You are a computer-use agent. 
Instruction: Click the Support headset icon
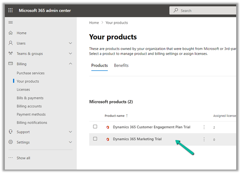pyautogui.click(x=10, y=132)
